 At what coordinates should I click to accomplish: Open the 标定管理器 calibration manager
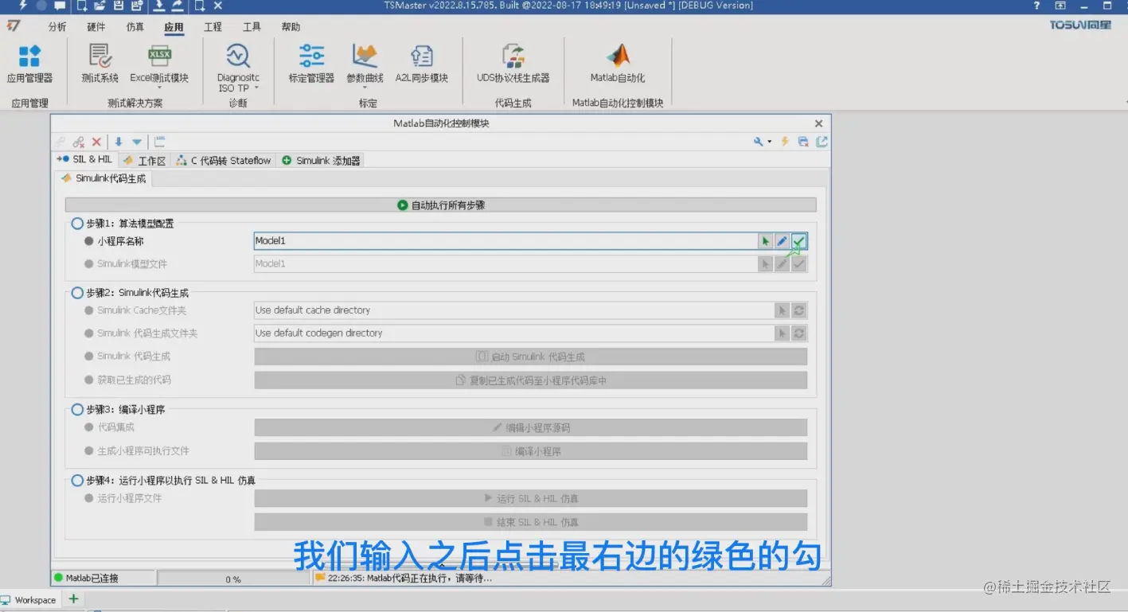[311, 64]
